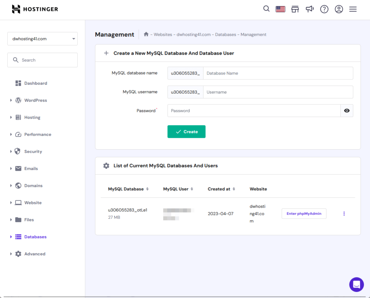
Task: Expand the Security section arrow
Action: tap(11, 152)
